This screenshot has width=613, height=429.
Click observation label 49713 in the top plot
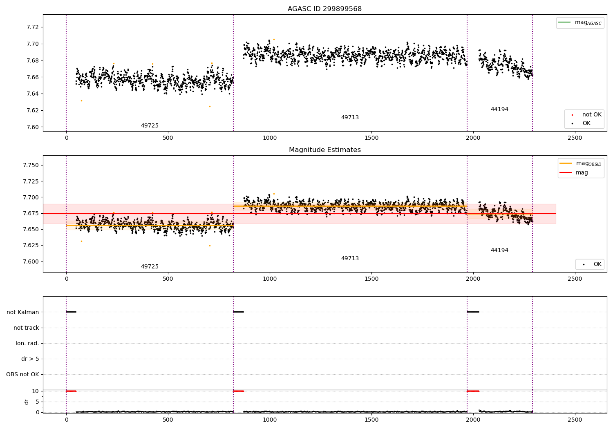(x=350, y=117)
